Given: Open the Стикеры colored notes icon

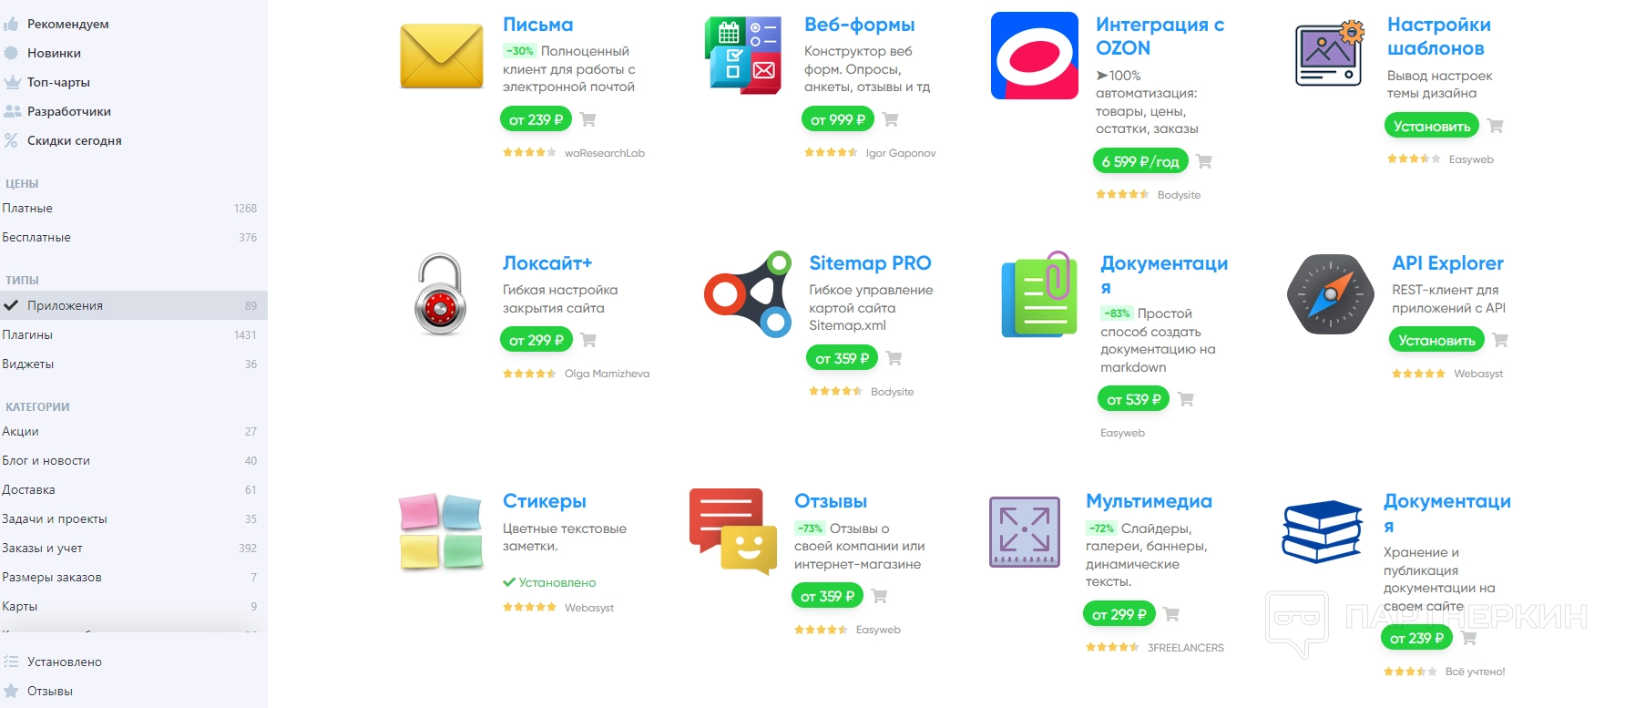Looking at the screenshot, I should (441, 531).
